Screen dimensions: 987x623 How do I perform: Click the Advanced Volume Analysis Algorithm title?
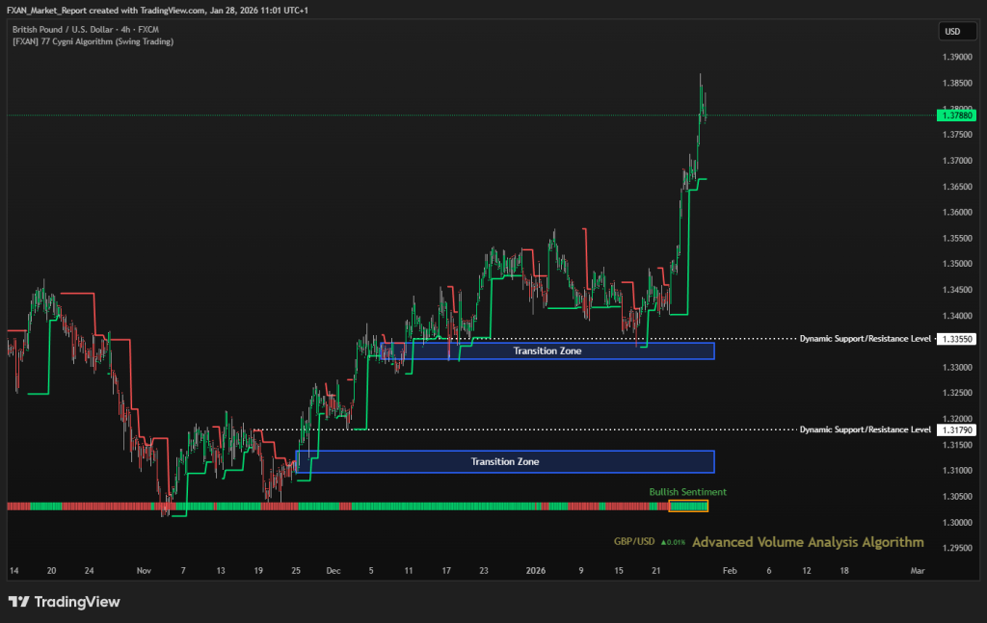[807, 542]
